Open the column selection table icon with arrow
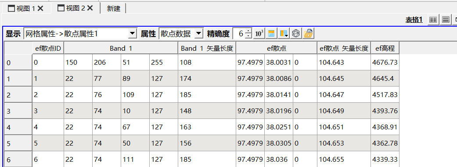The height and width of the screenshot is (167, 457). click(284, 34)
